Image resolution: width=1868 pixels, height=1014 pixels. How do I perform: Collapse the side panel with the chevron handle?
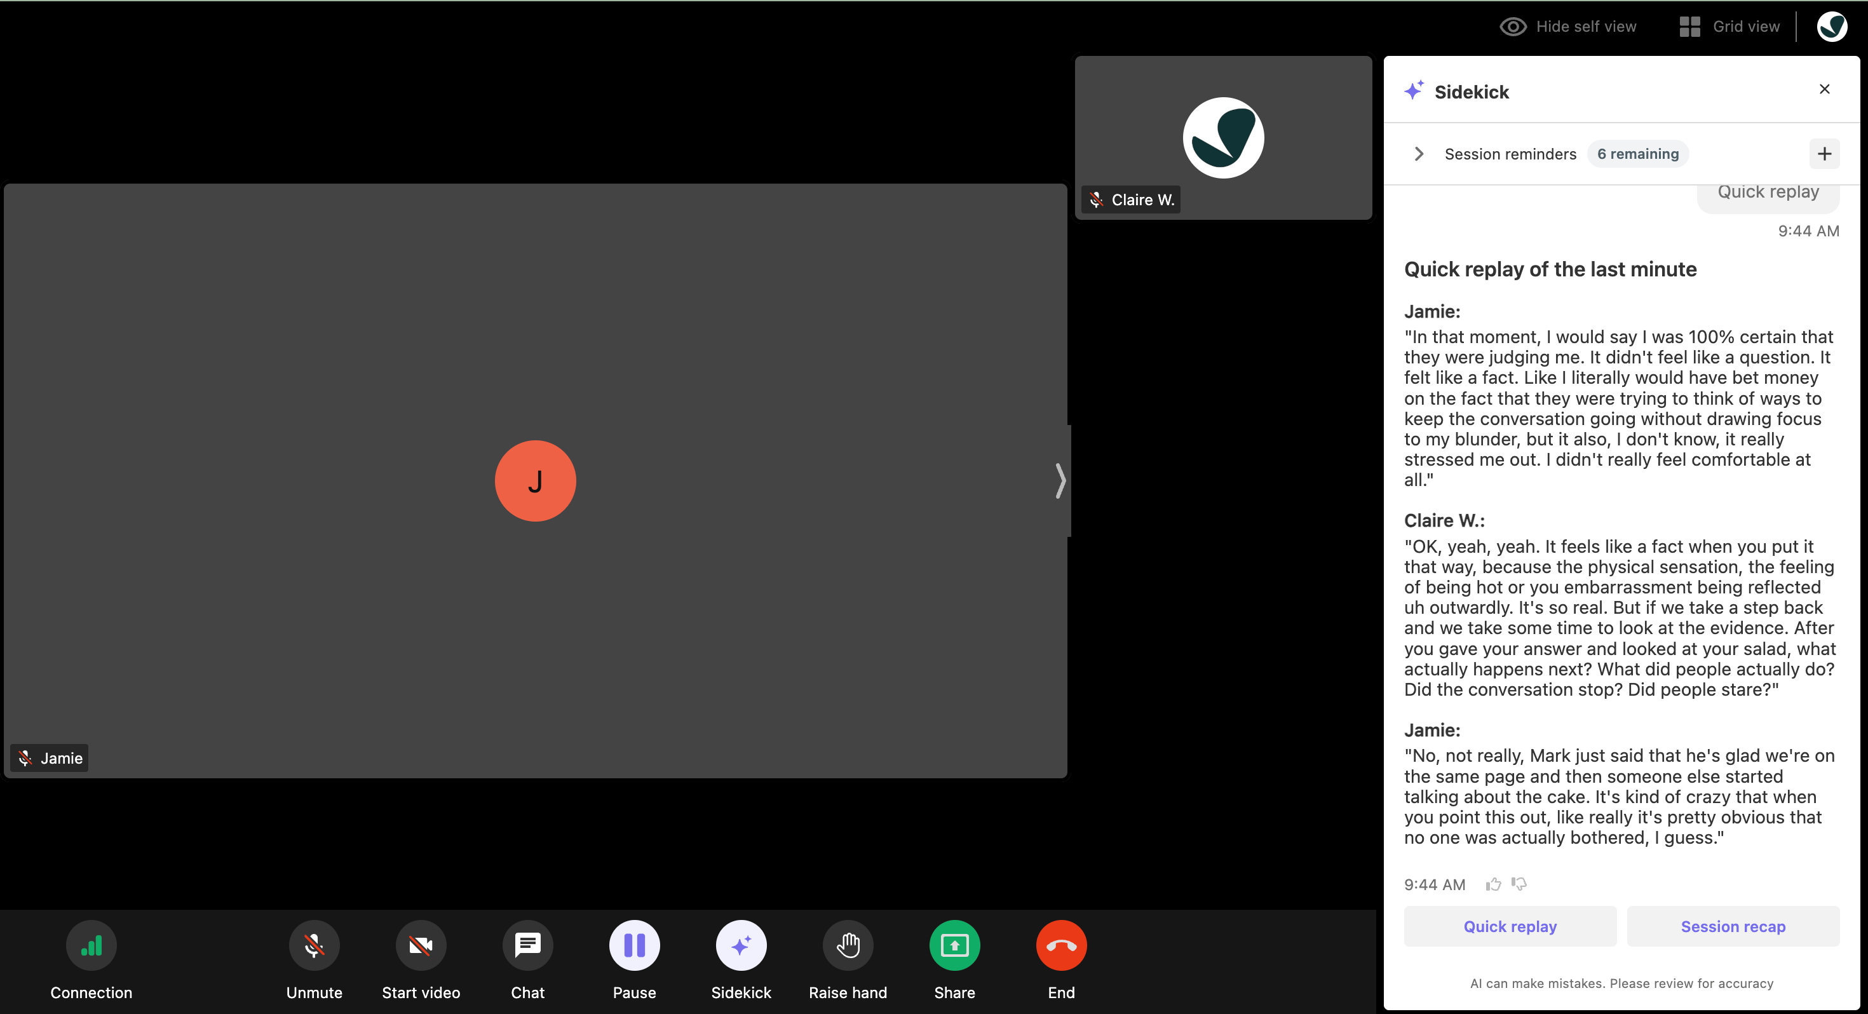point(1060,481)
